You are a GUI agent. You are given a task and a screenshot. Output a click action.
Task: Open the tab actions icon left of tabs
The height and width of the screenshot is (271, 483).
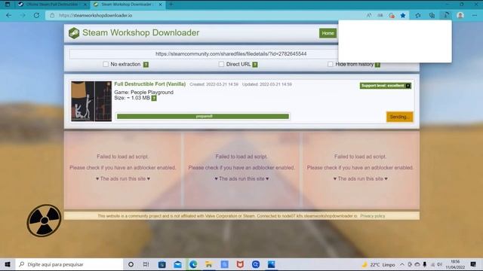click(8, 5)
